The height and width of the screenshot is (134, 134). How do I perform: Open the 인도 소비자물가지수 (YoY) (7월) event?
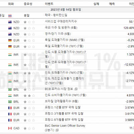pyautogui.click(x=66, y=95)
